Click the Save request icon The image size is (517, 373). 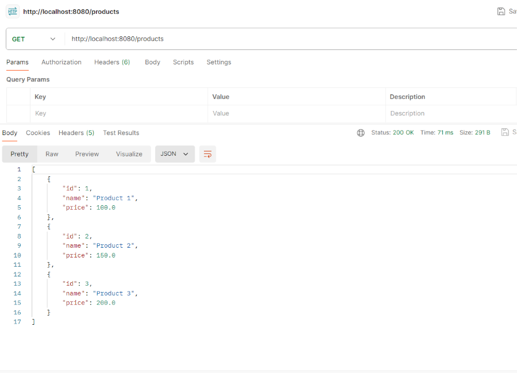[x=501, y=11]
